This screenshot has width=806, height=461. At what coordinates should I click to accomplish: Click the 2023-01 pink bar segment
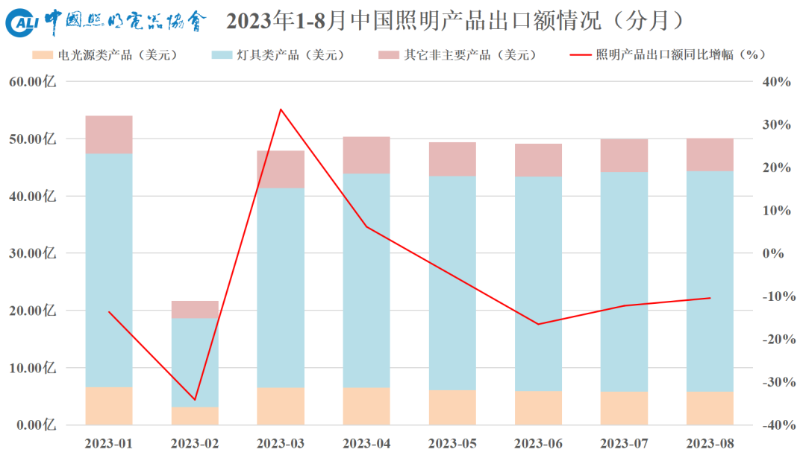(x=109, y=135)
